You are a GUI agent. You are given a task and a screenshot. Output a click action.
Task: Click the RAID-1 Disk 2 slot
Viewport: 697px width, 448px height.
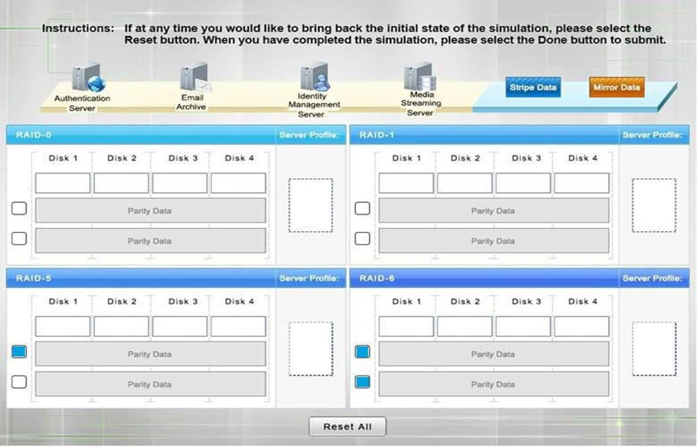[x=465, y=183]
